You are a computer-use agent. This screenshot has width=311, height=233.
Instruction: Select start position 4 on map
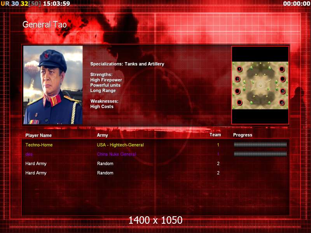281,103
